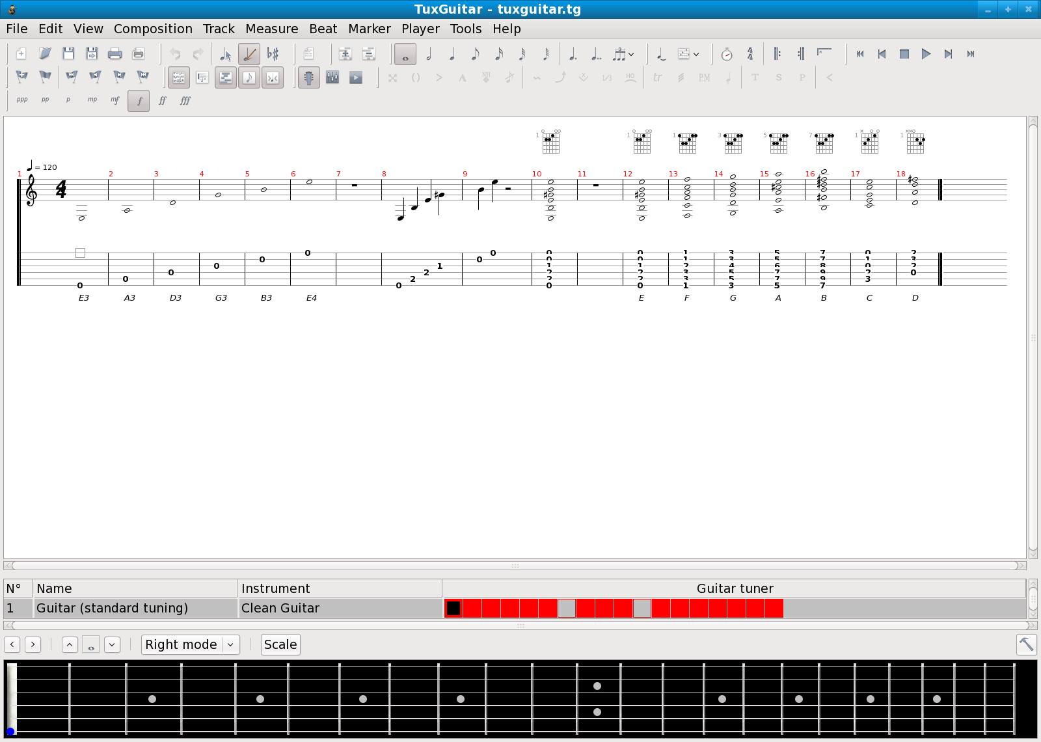Click the black first-measure block in track row
The height and width of the screenshot is (742, 1041).
453,608
